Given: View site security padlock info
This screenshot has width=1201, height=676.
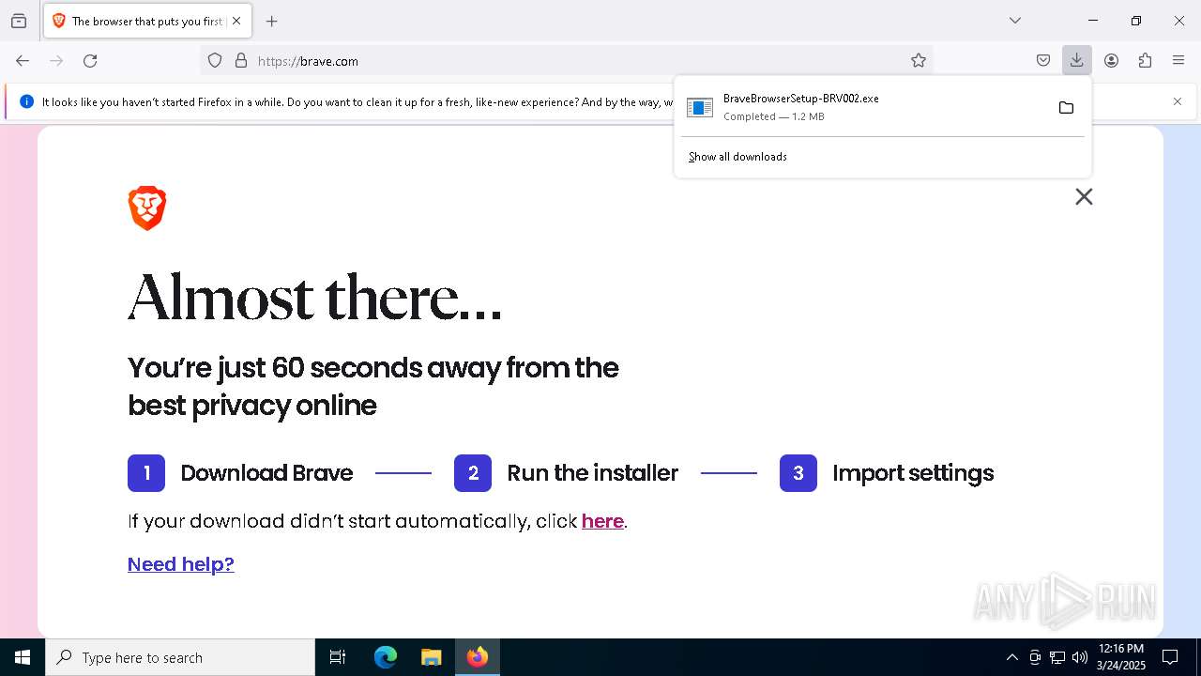Looking at the screenshot, I should (x=241, y=61).
